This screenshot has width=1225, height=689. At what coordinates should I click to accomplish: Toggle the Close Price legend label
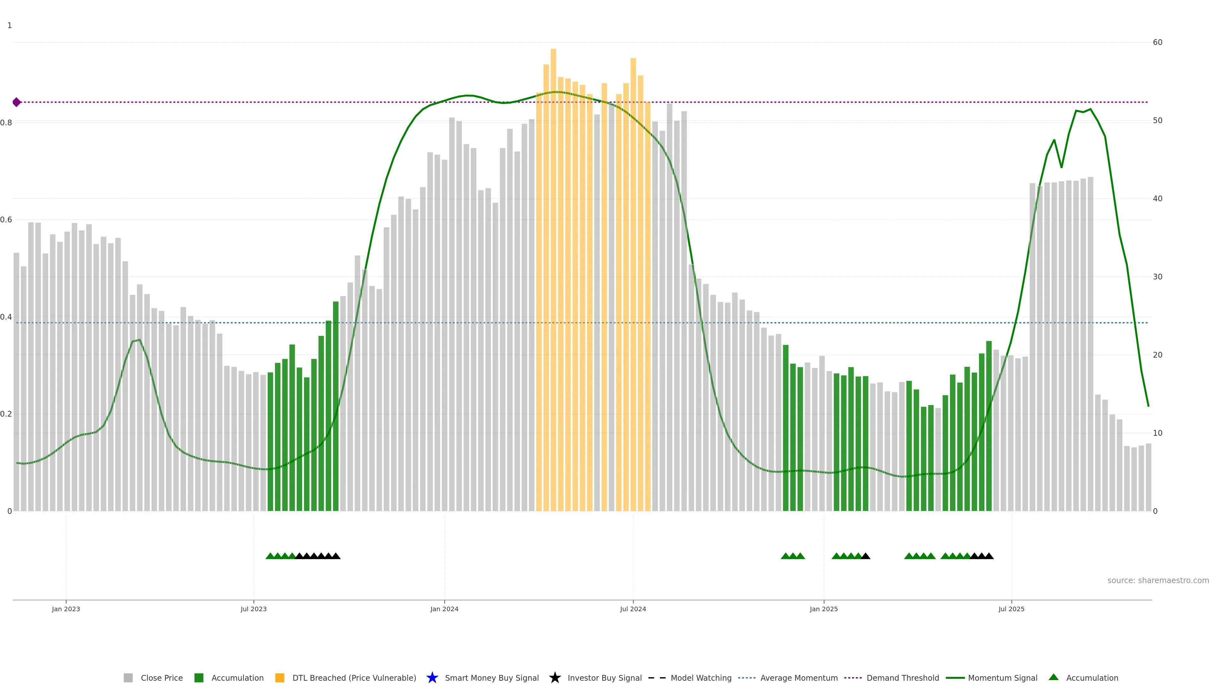[x=162, y=678]
